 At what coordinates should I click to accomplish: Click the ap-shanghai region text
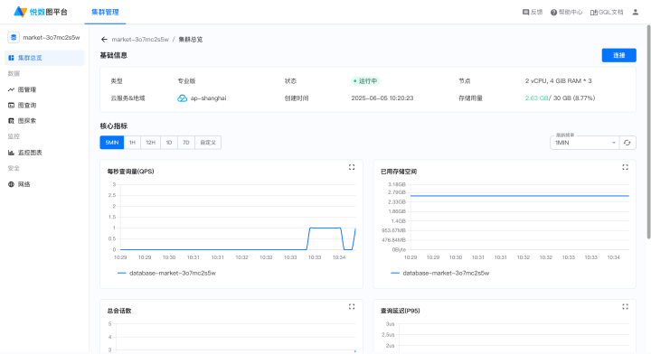[x=209, y=98]
